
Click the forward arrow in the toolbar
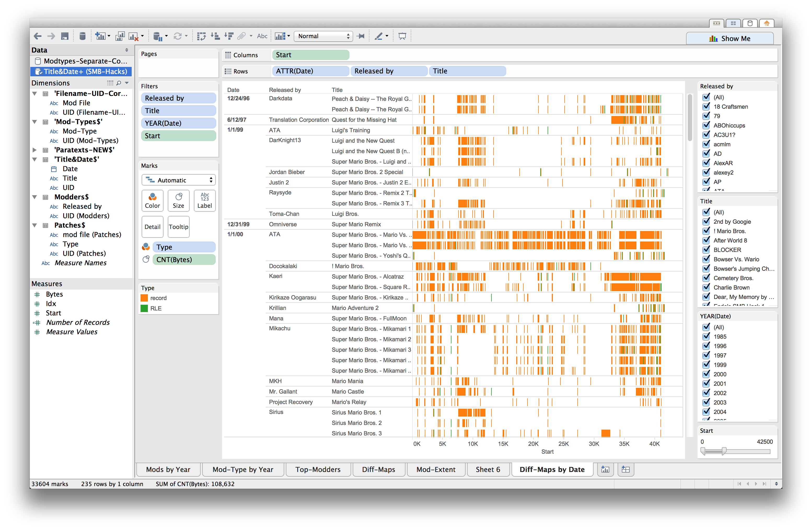tap(51, 36)
